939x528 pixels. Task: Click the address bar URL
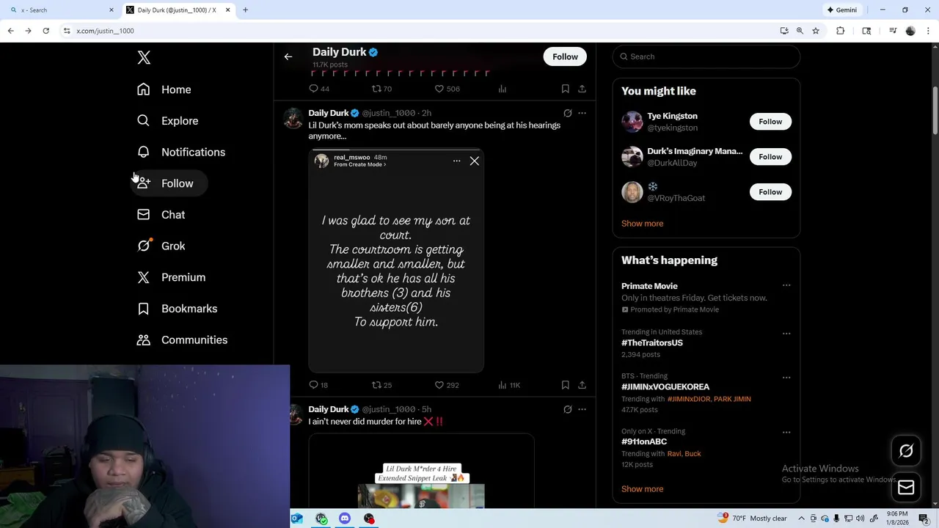pyautogui.click(x=105, y=31)
